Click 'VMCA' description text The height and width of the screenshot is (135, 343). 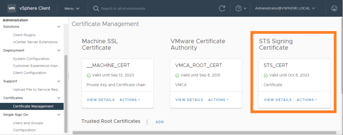click(x=181, y=85)
